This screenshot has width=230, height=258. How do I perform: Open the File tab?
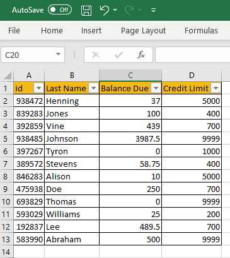pyautogui.click(x=14, y=31)
